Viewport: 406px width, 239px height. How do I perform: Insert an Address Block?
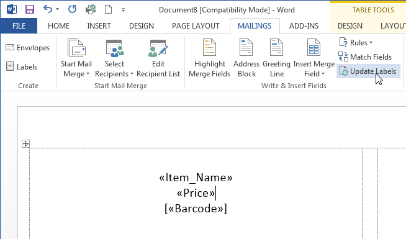click(246, 58)
